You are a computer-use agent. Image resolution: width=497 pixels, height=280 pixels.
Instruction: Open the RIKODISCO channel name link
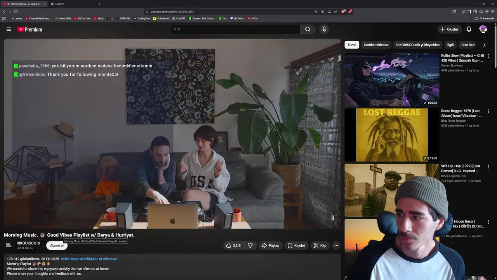pos(26,243)
